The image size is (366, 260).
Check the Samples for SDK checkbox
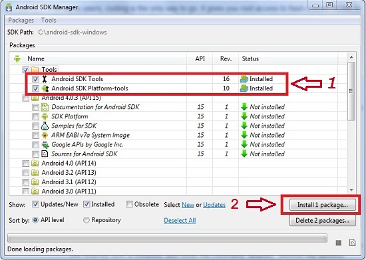pos(35,126)
